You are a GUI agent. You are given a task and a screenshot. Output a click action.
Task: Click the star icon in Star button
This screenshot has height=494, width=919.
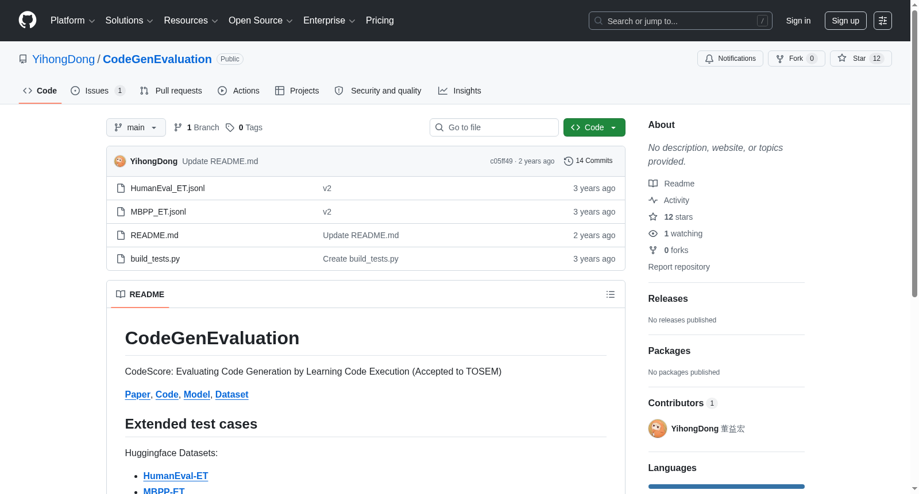point(842,58)
